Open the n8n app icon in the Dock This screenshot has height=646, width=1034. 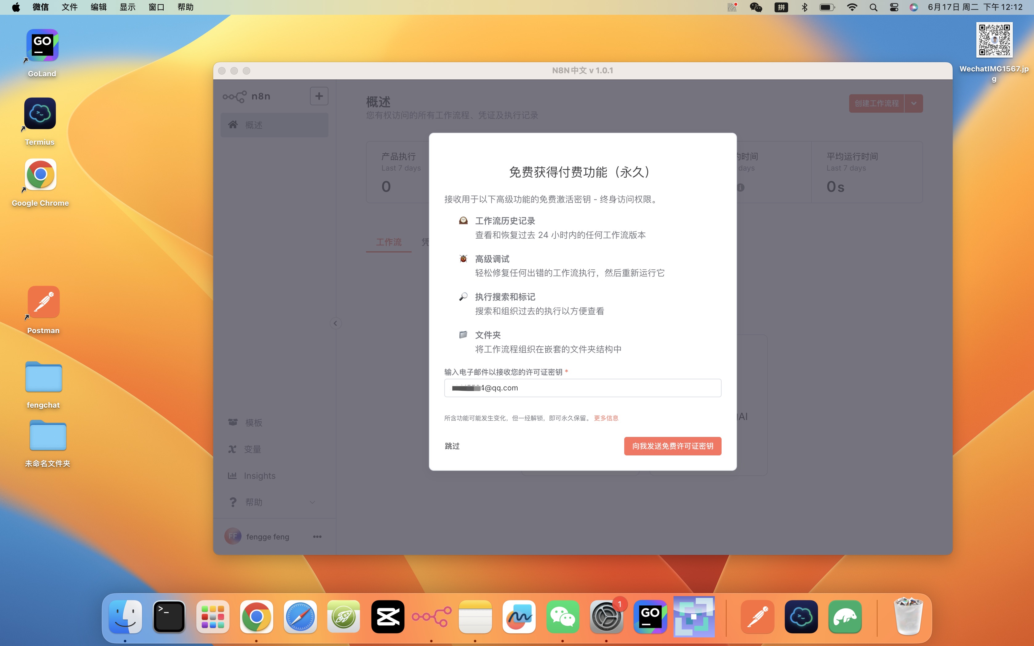[x=431, y=616]
